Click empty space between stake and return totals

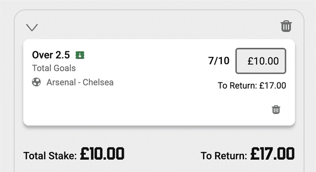162,155
